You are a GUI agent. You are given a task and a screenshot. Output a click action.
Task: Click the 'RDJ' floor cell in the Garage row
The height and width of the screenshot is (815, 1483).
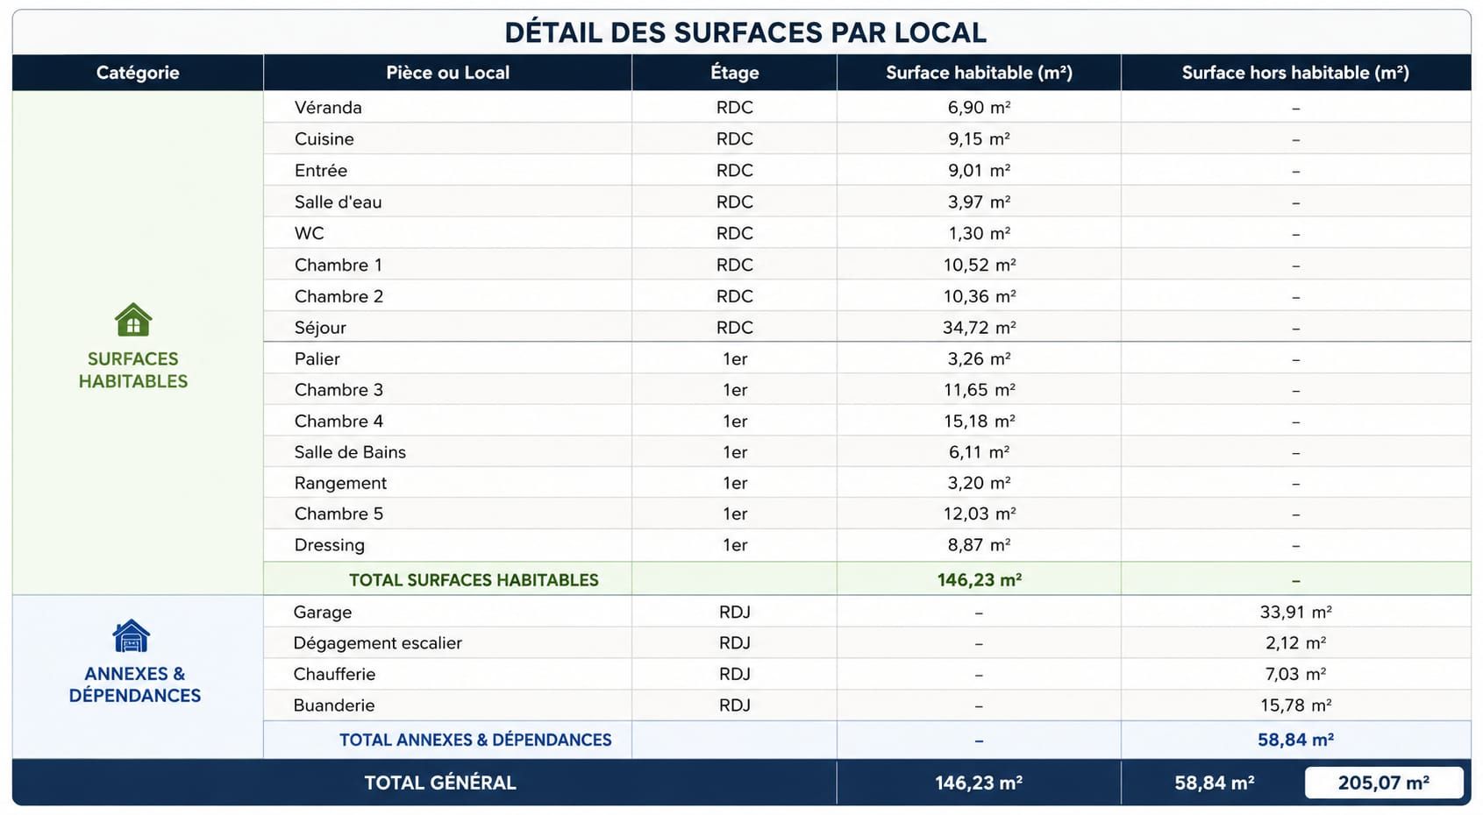point(735,613)
